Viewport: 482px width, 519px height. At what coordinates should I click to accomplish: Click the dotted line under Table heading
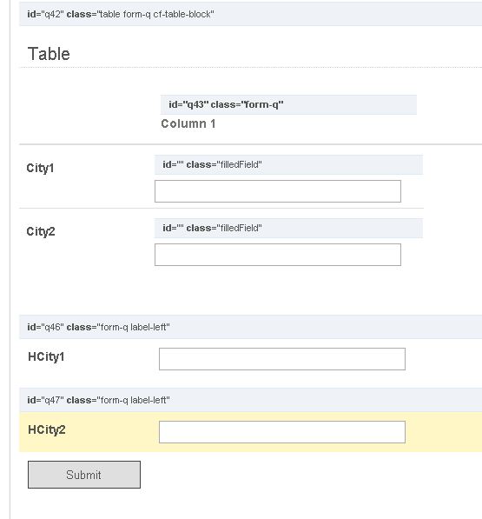tap(251, 67)
